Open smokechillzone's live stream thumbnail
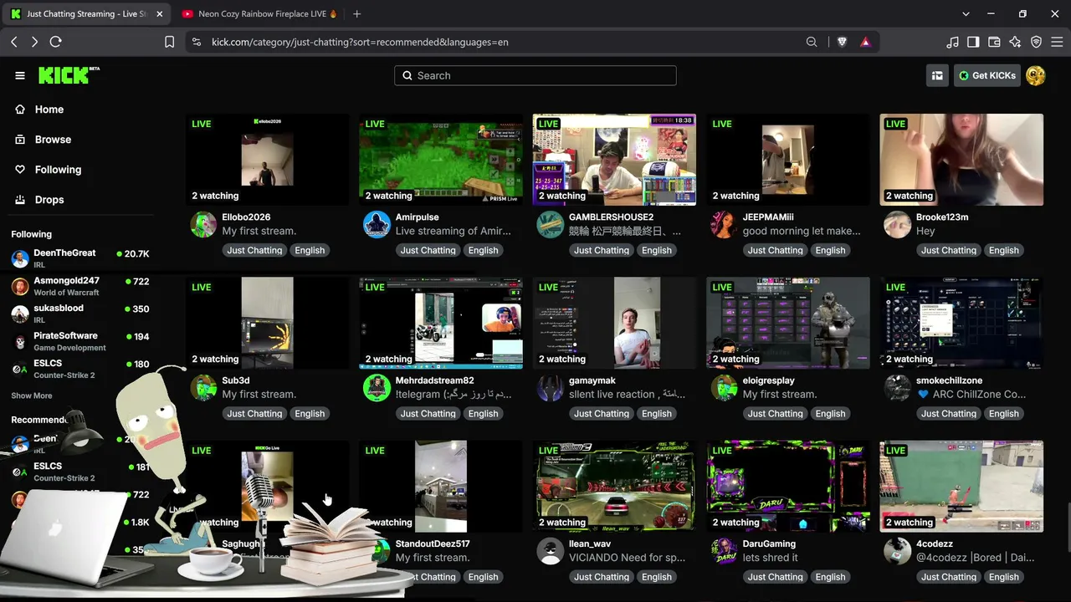Viewport: 1071px width, 602px height. pyautogui.click(x=961, y=323)
